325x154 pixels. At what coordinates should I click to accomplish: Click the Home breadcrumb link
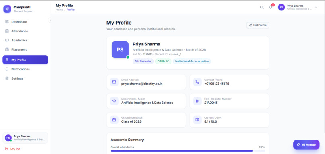(59, 10)
